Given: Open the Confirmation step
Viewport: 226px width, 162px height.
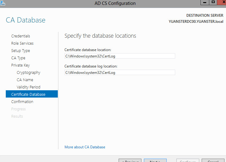Looking at the screenshot, I should click(22, 102).
